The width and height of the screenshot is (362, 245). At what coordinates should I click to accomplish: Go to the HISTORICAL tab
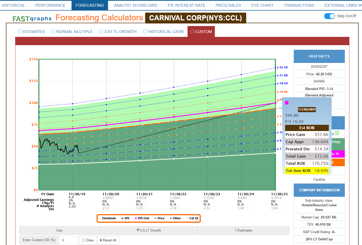click(x=13, y=5)
